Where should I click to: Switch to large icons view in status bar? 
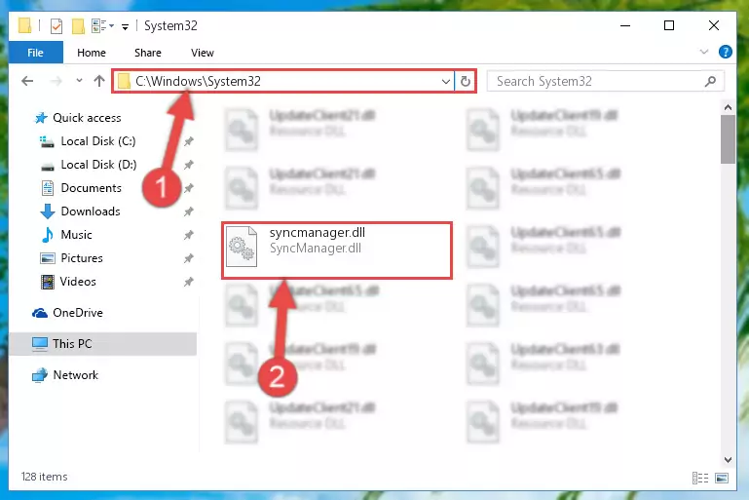[x=722, y=478]
